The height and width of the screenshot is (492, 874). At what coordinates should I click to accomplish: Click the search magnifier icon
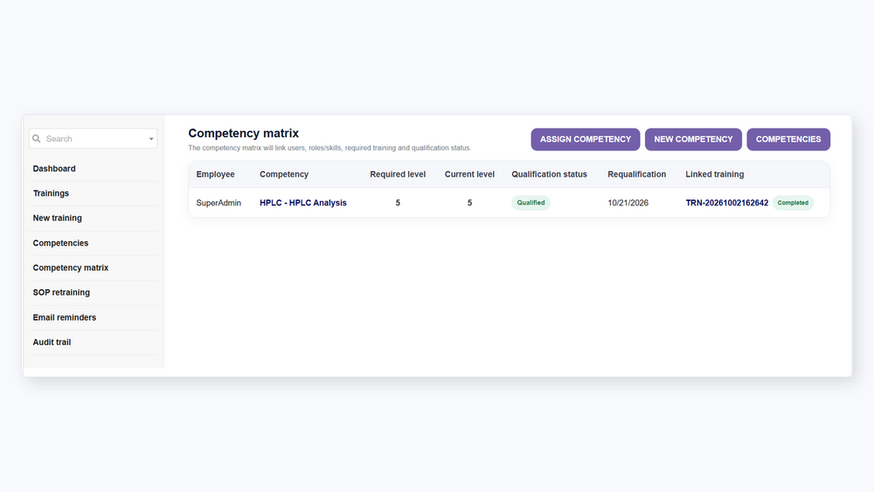click(37, 139)
